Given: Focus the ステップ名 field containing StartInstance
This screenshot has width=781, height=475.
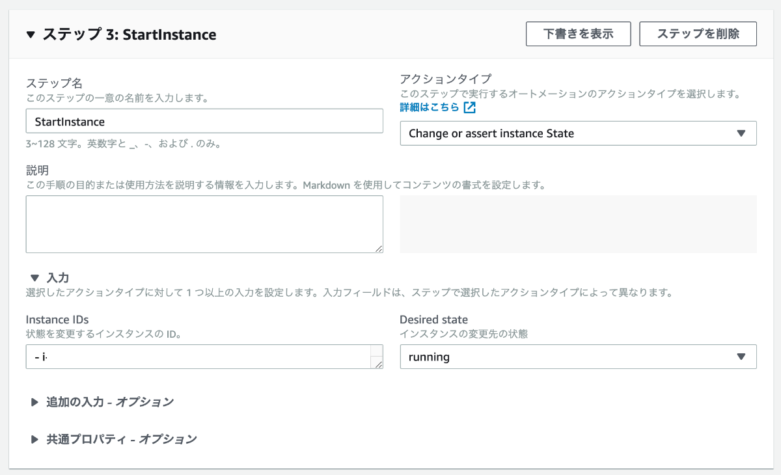Looking at the screenshot, I should click(204, 121).
